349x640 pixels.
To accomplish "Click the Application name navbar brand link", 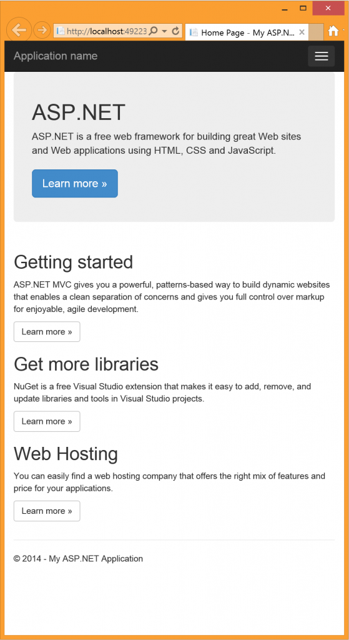I will pyautogui.click(x=56, y=56).
